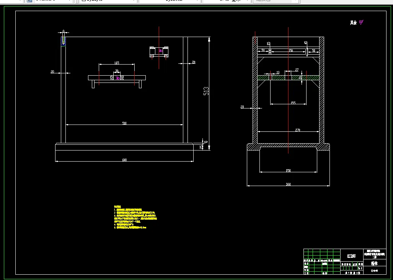Click the 箱体 part name in title block
393x280 pixels.
pyautogui.click(x=374, y=263)
